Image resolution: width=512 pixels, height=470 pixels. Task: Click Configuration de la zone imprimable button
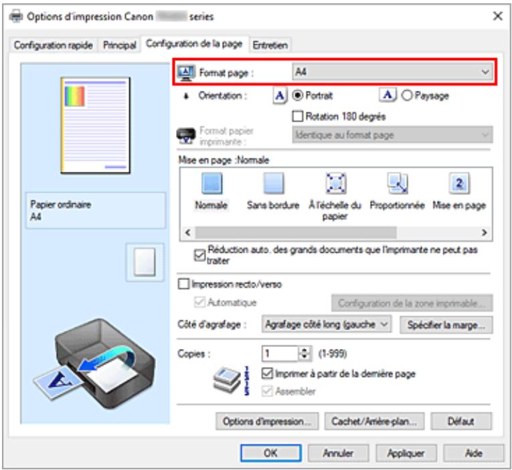412,304
